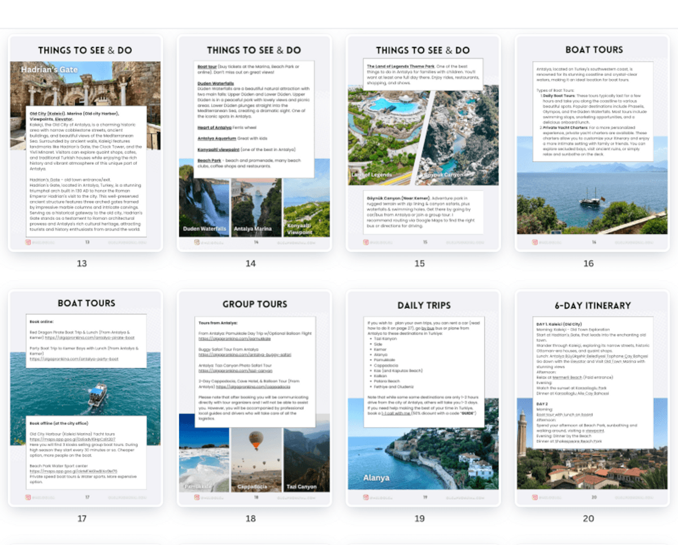Image resolution: width=678 pixels, height=545 pixels.
Task: Click the page number 18 label
Action: point(251,518)
